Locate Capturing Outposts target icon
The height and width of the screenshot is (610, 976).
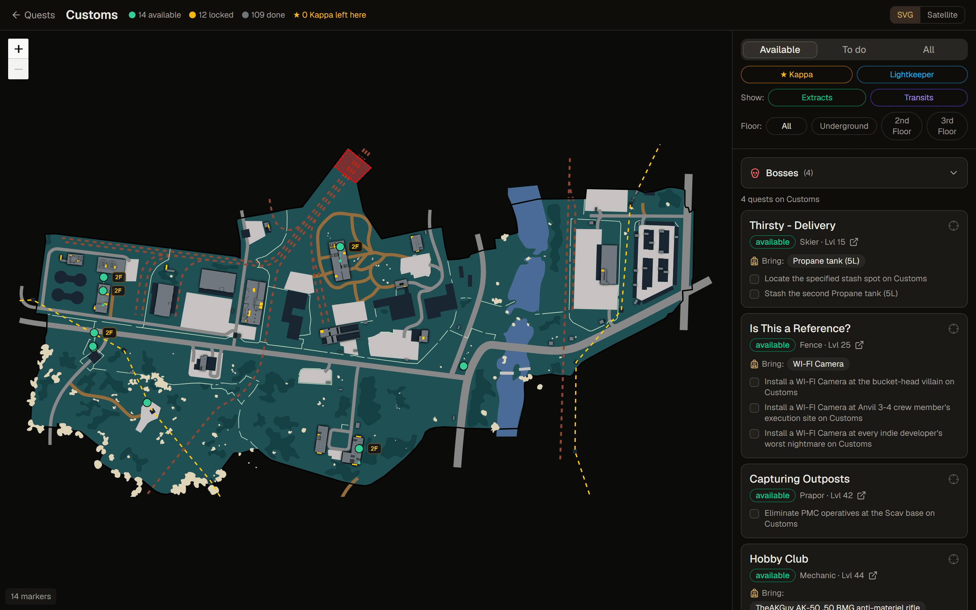[x=953, y=479]
